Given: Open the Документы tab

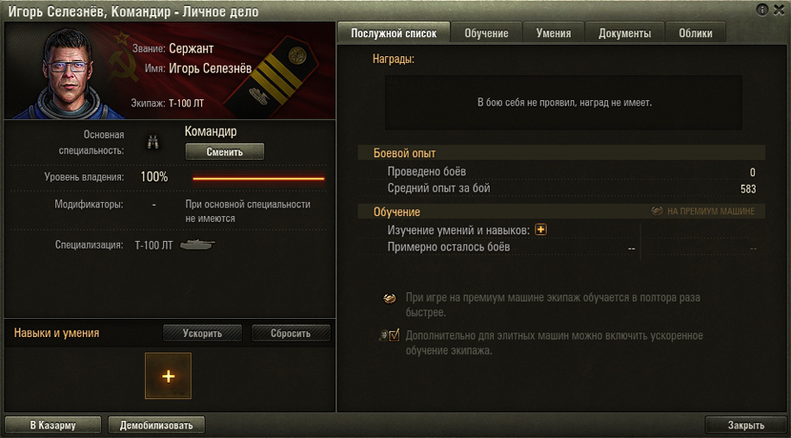Looking at the screenshot, I should (624, 34).
